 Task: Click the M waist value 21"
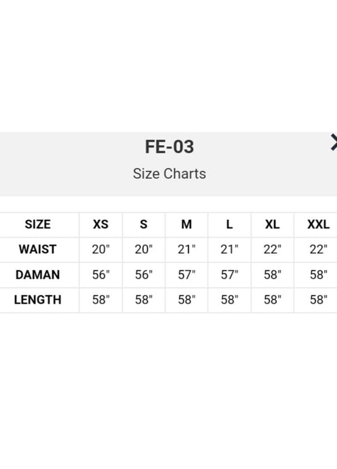click(x=187, y=249)
